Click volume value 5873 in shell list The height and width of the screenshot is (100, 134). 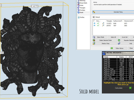126,23
